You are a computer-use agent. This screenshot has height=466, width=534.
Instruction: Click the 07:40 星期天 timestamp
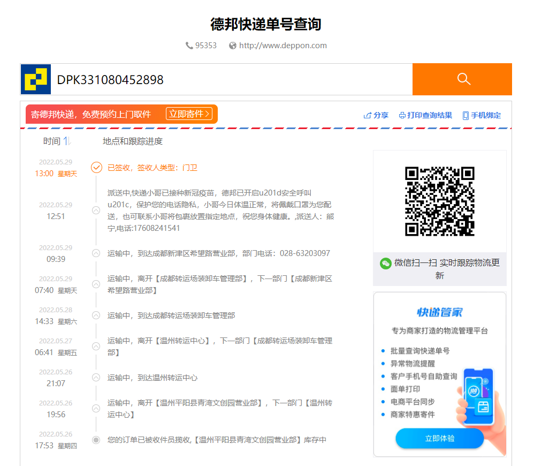pos(56,290)
